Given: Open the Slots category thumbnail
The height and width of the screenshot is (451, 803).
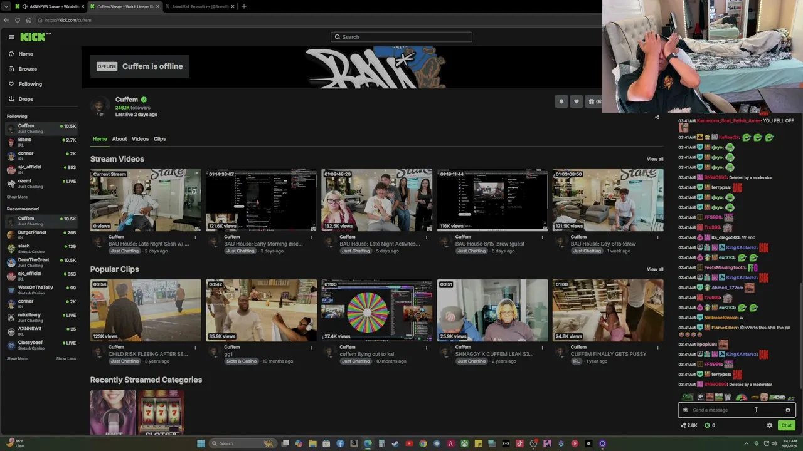Looking at the screenshot, I should coord(161,412).
